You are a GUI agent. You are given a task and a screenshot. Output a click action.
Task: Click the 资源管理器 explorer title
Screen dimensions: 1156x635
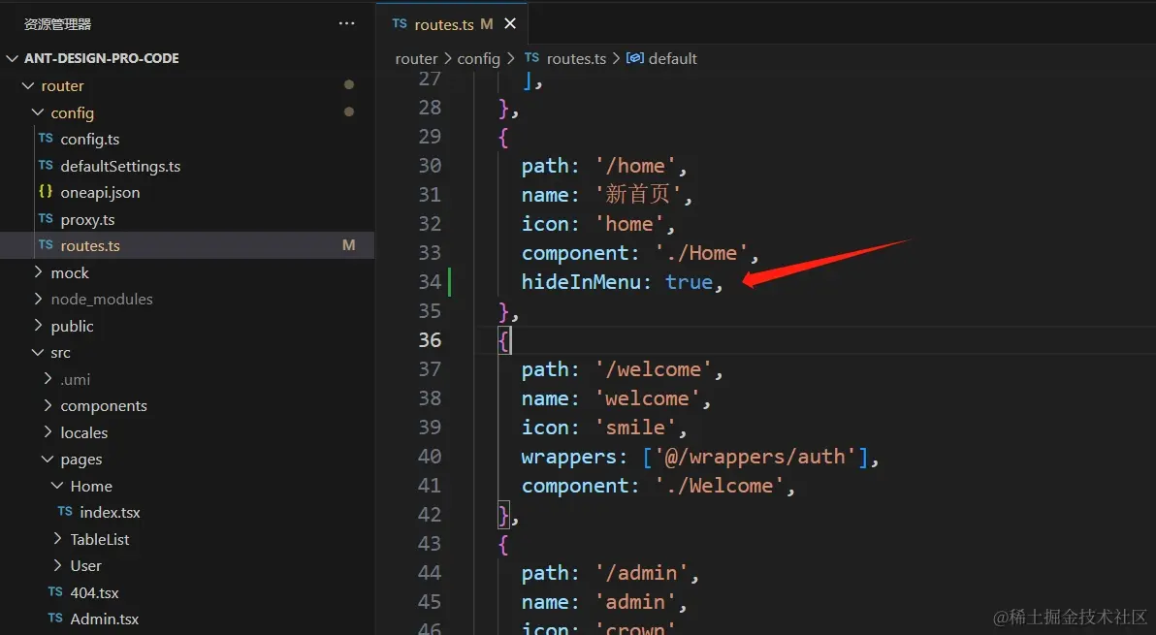pyautogui.click(x=57, y=24)
